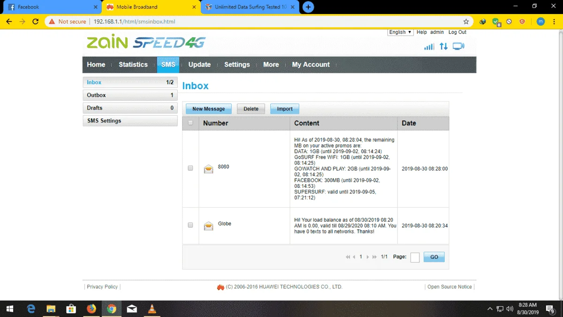Go to last page of inbox
Screen dimensions: 563x317
point(374,257)
